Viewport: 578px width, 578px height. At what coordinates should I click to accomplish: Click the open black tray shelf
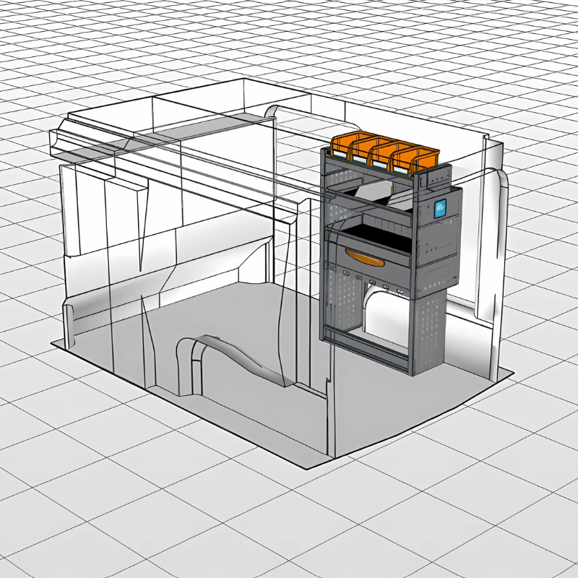point(376,233)
